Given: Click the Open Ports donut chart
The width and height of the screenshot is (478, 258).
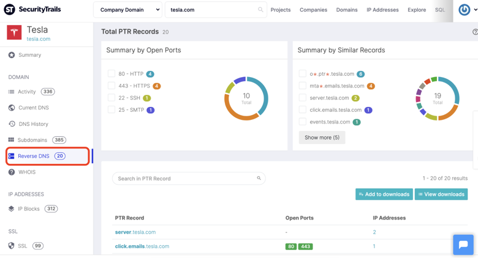Looking at the screenshot, I should click(x=246, y=98).
